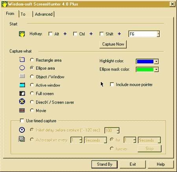Select Ellipse area radio button
The height and width of the screenshot is (172, 177).
pyautogui.click(x=32, y=68)
